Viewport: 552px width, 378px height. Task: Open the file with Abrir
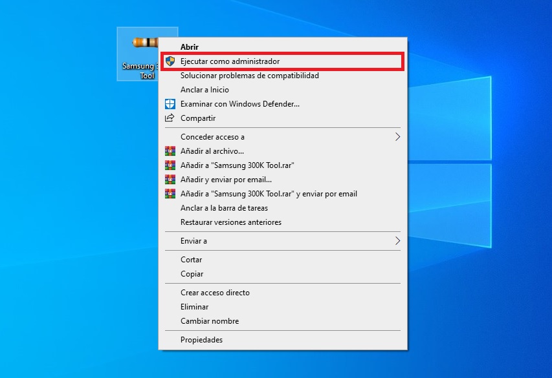283,47
